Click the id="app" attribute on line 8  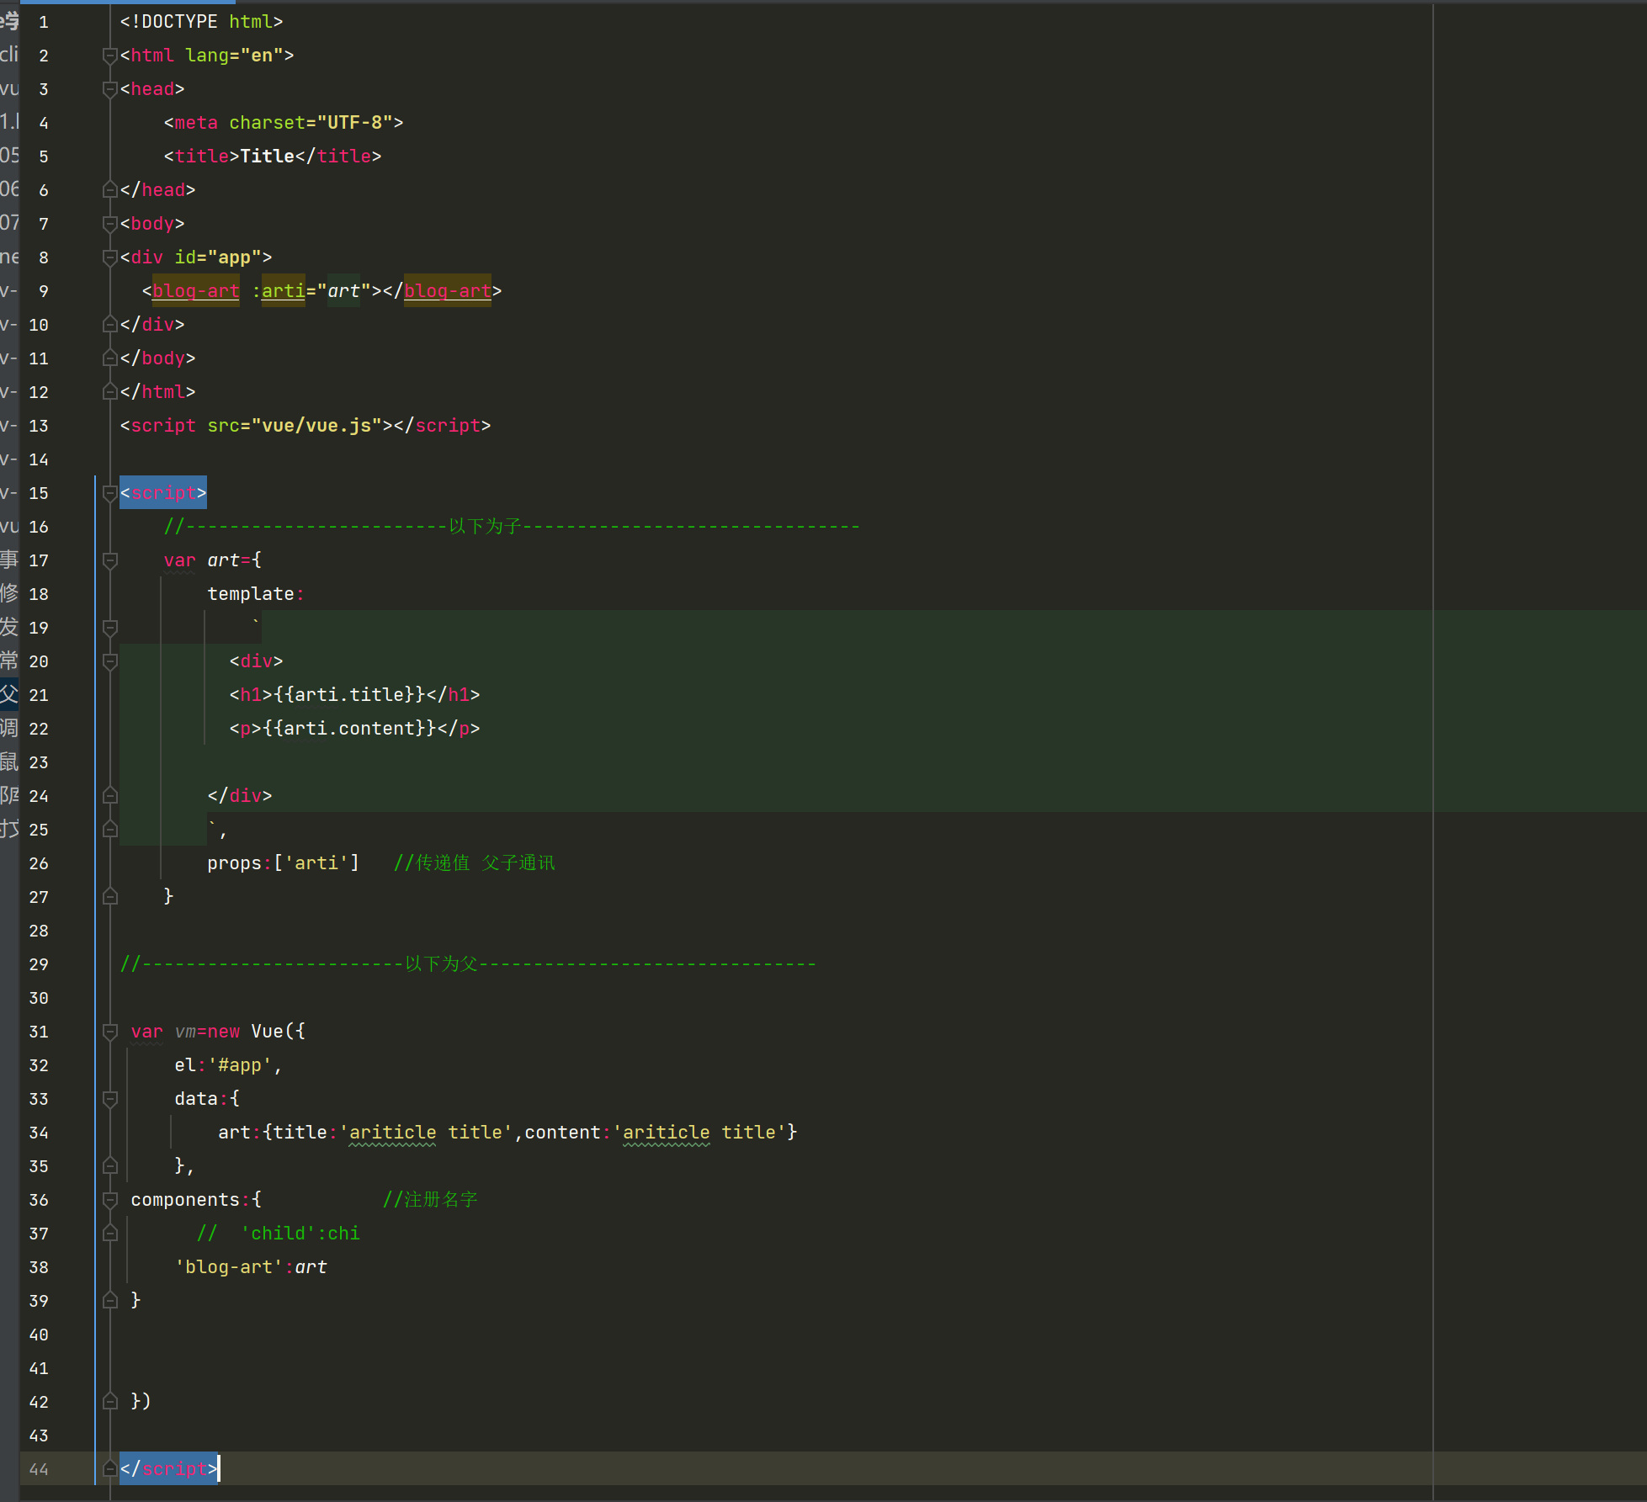[x=218, y=257]
